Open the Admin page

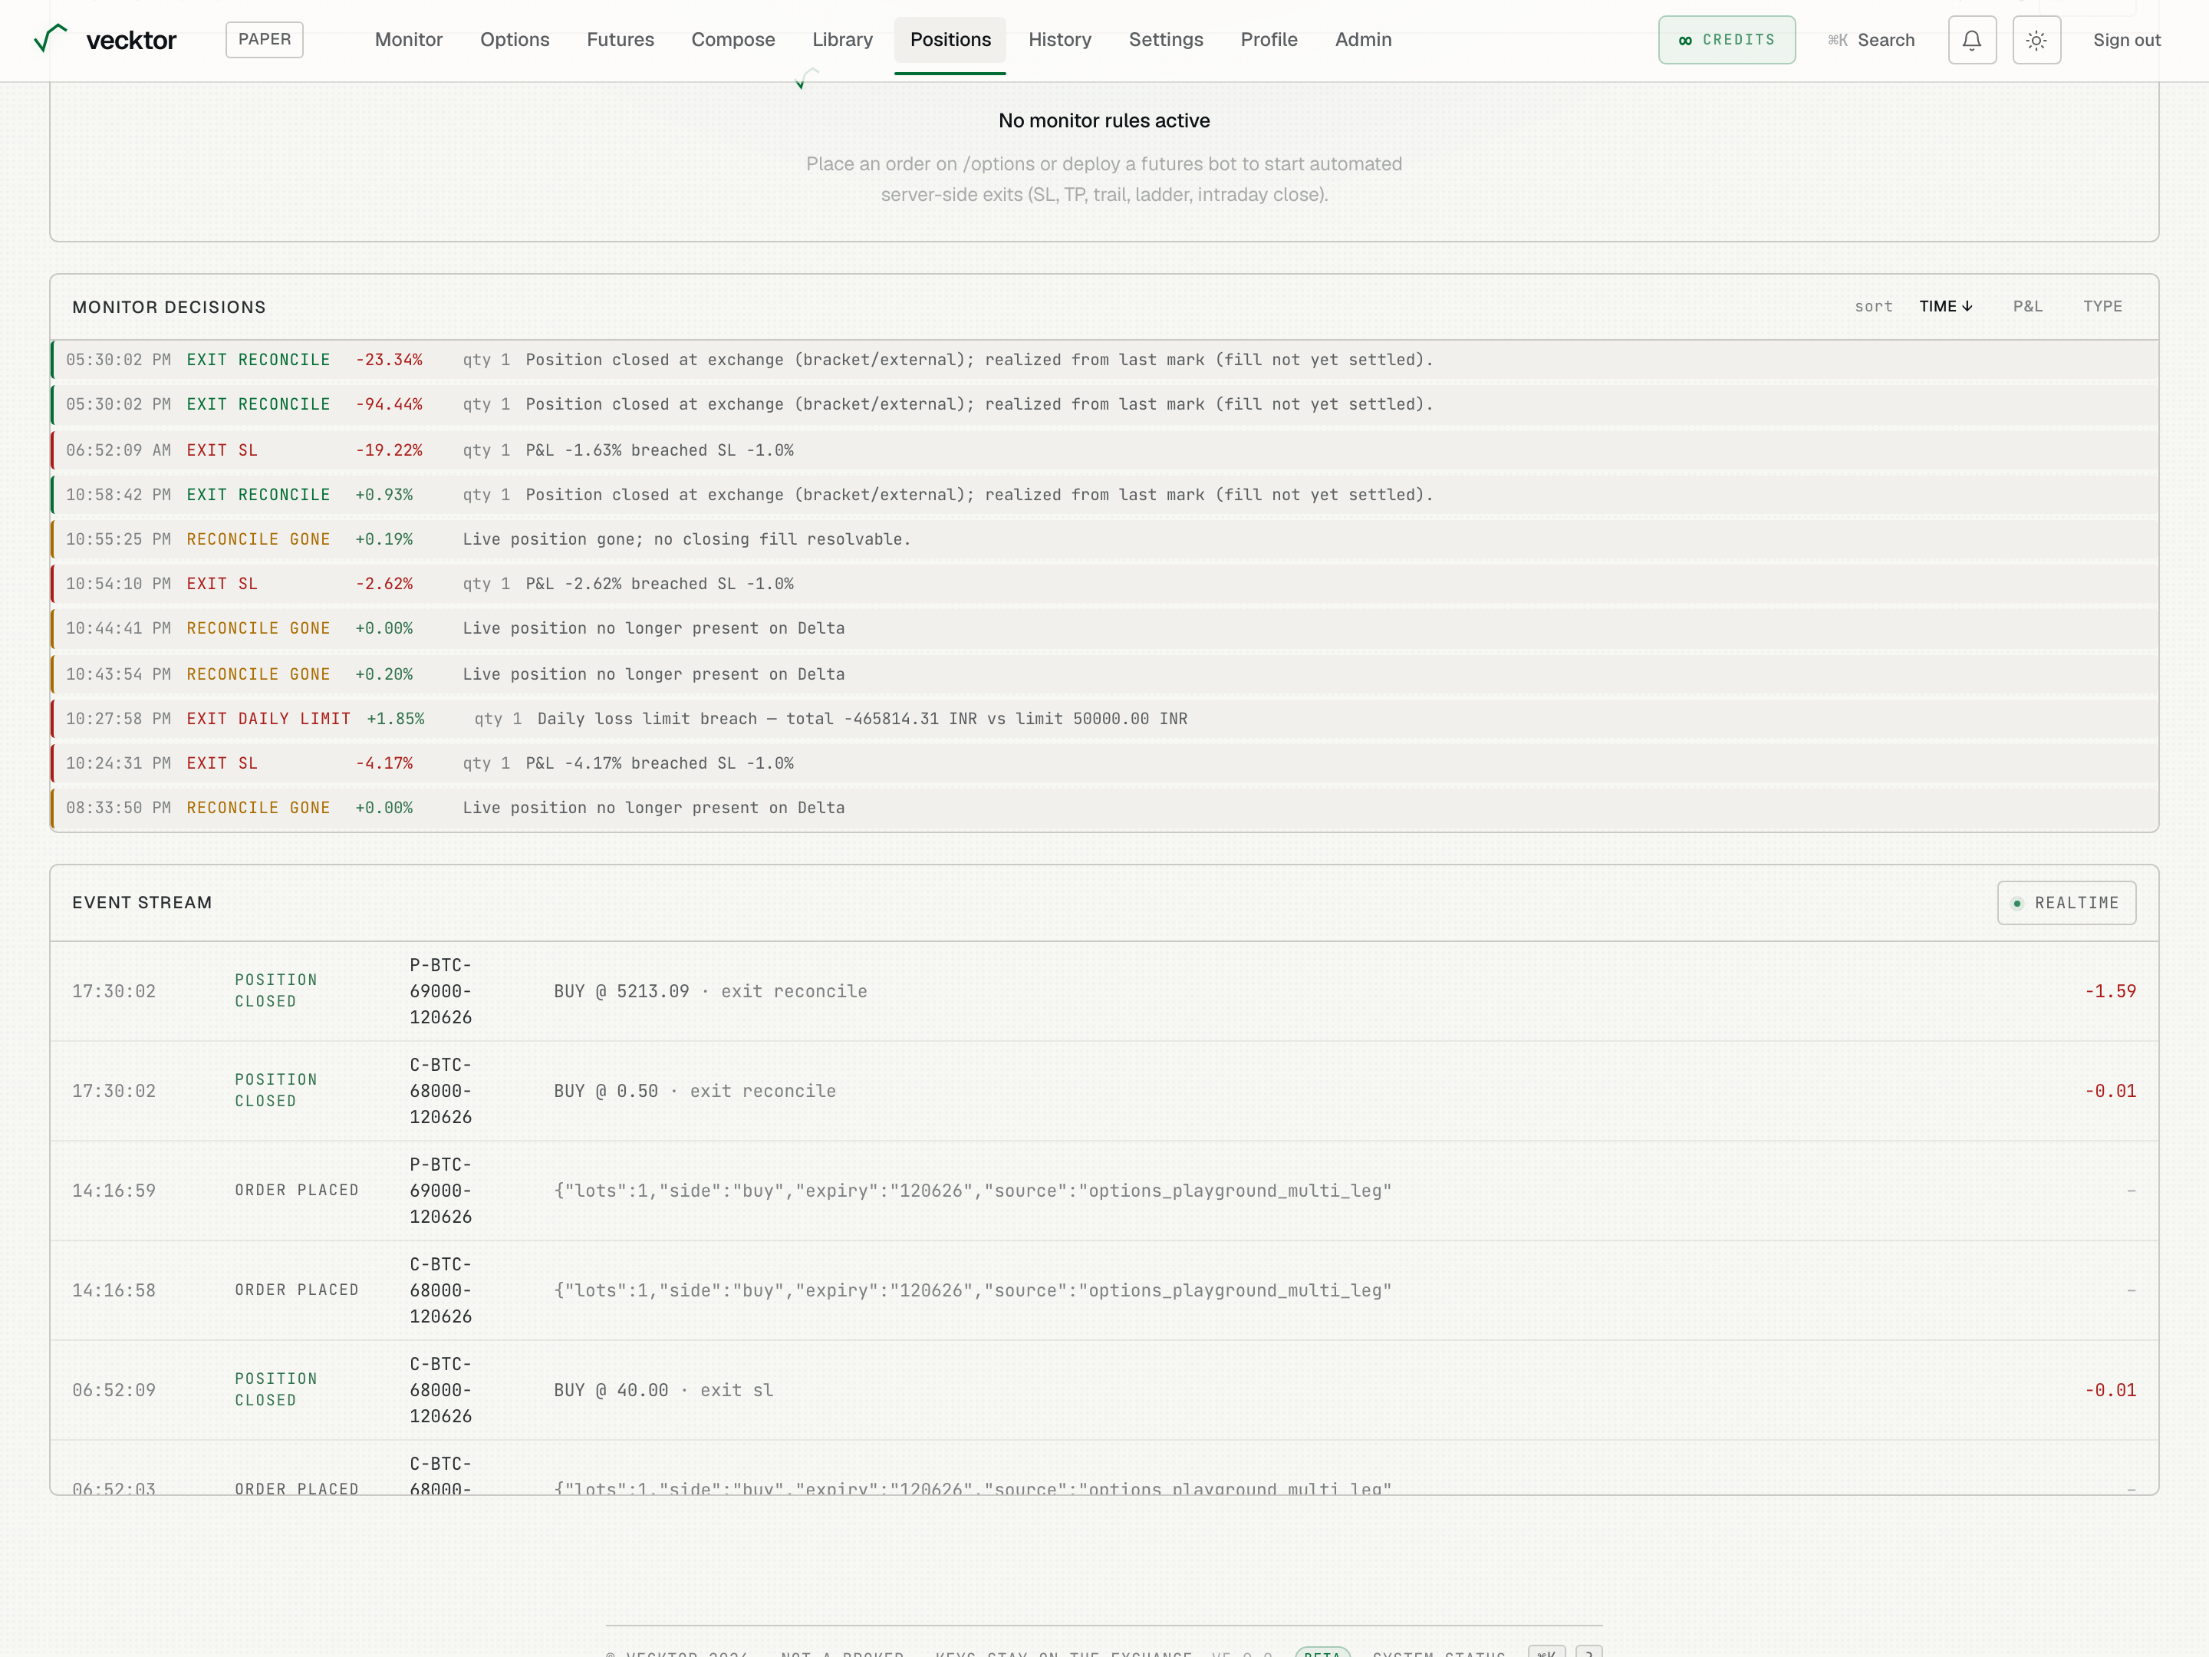1363,40
